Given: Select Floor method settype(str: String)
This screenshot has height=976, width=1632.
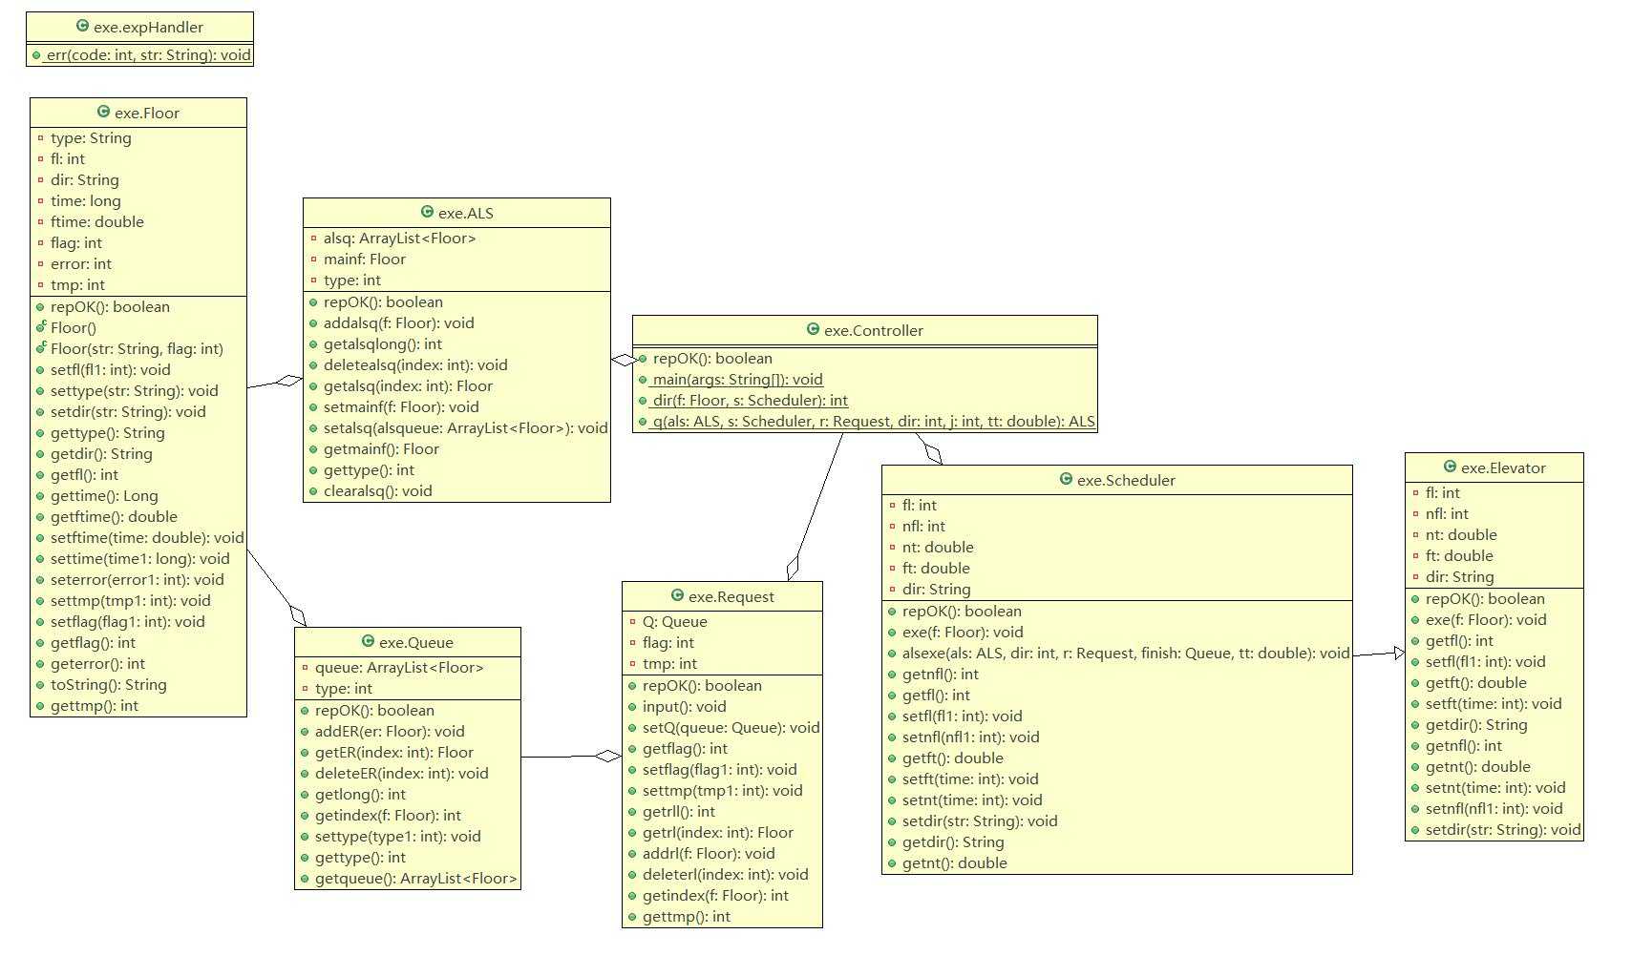Looking at the screenshot, I should [135, 390].
